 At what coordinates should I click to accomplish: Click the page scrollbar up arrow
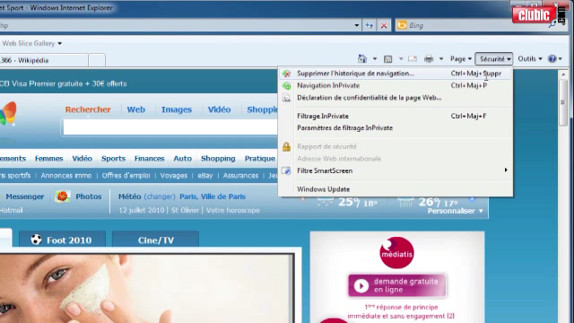(563, 74)
